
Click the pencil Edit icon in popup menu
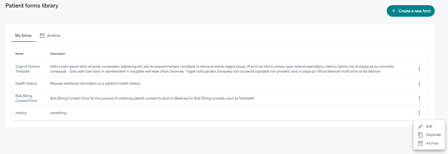[x=420, y=126]
